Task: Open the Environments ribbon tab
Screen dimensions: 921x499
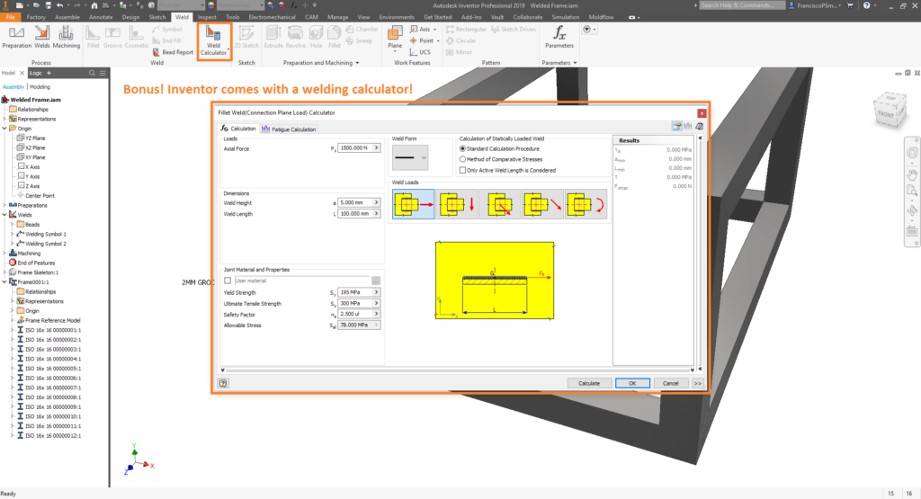Action: click(x=397, y=18)
